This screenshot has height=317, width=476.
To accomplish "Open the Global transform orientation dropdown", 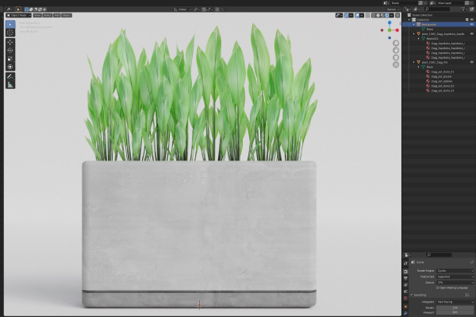I will (182, 10).
